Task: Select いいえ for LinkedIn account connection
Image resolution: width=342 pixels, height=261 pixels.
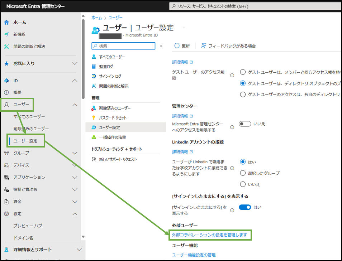Action: pyautogui.click(x=243, y=184)
